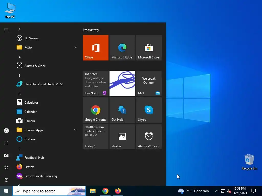Launch the Skype tile

click(149, 110)
